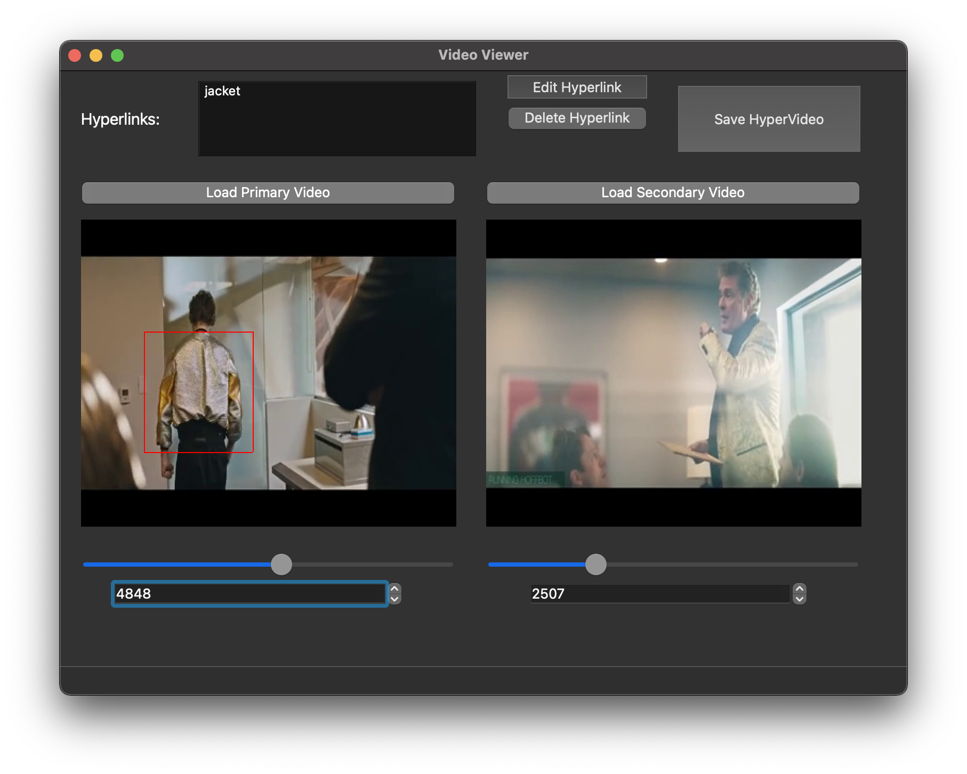
Task: Increase secondary frame with stepper up arrow
Action: tap(799, 589)
